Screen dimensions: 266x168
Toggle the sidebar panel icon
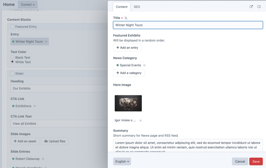[x=259, y=7]
